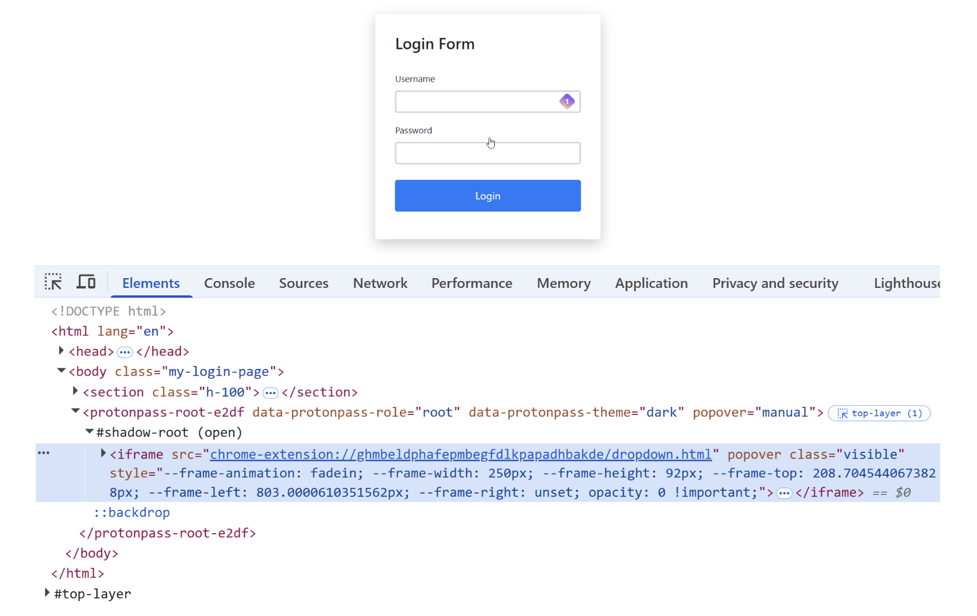Expand the iframe content ellipsis badge

(784, 493)
